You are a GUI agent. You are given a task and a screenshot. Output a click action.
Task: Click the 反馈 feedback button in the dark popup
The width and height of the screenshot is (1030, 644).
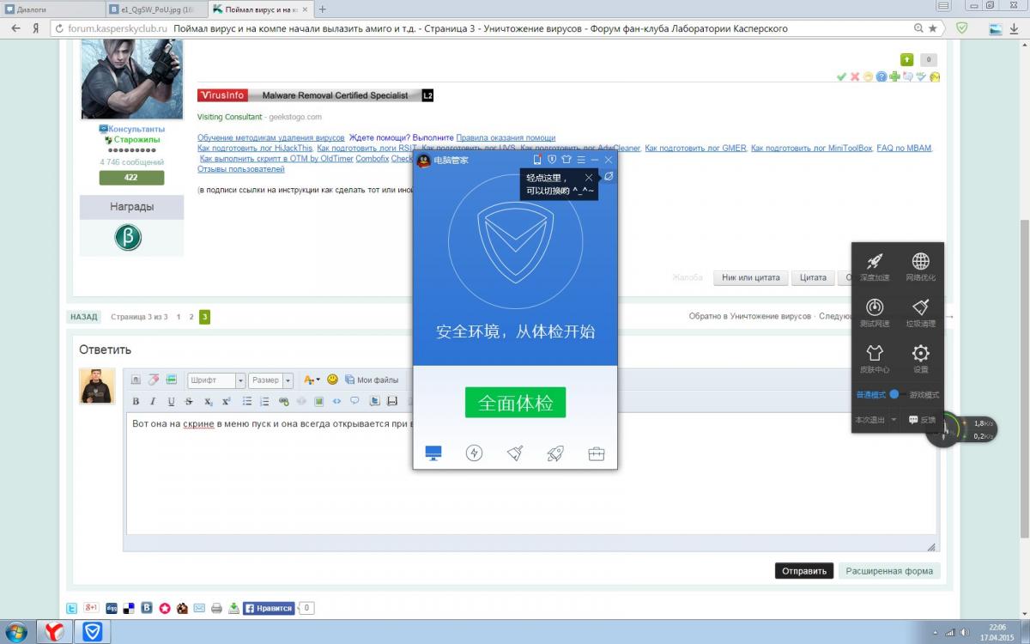point(923,420)
